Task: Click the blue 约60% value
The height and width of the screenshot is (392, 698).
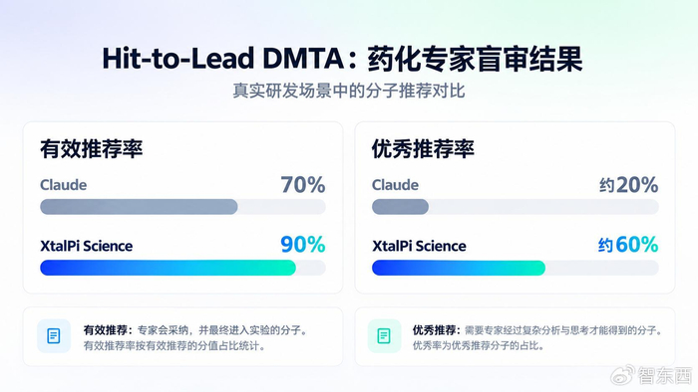Action: (x=628, y=244)
